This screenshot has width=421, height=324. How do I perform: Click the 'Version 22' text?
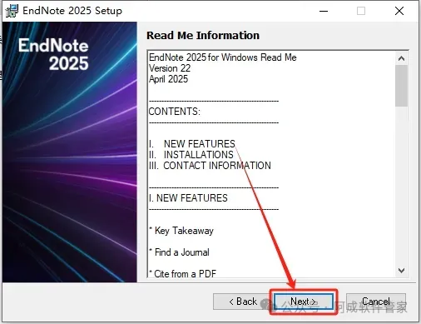click(170, 68)
